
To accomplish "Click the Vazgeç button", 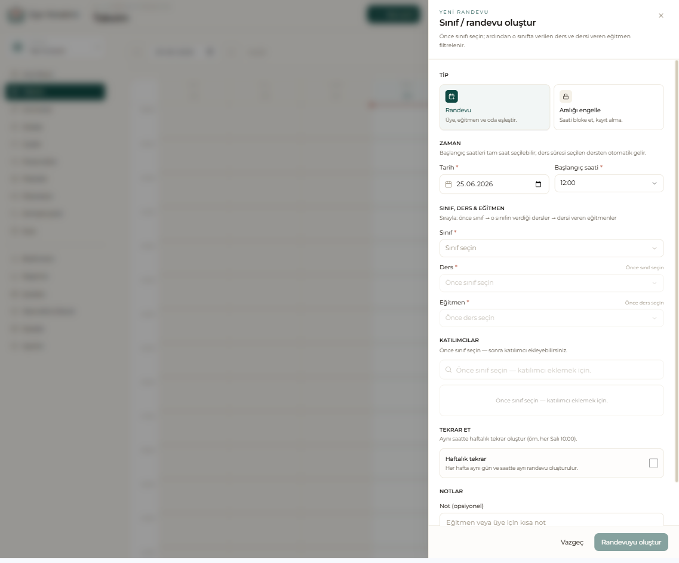I will (572, 542).
